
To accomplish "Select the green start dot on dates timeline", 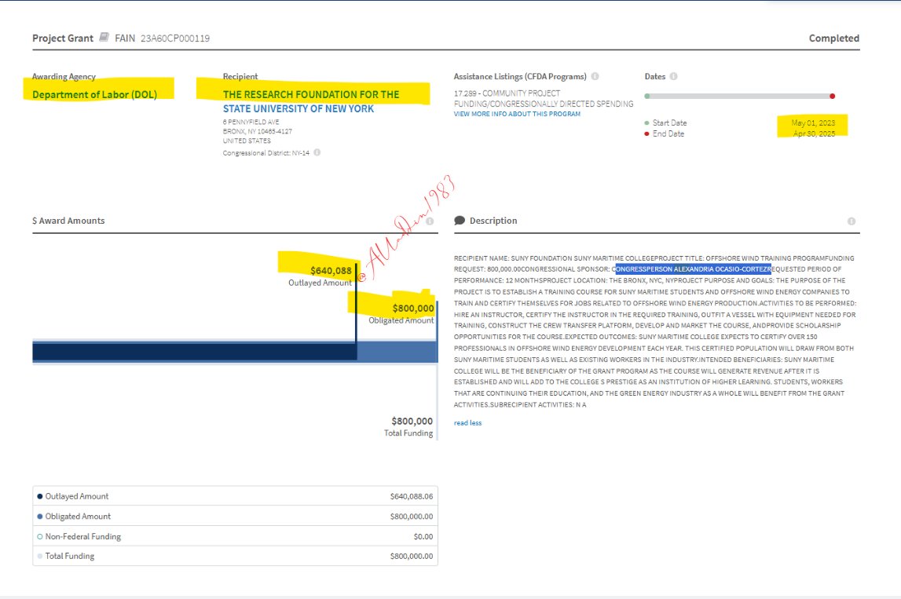I will [646, 96].
